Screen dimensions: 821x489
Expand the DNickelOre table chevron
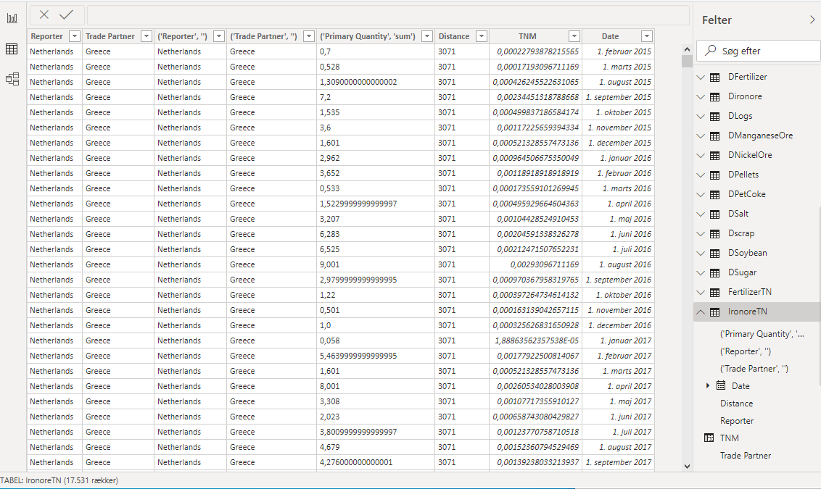point(701,155)
